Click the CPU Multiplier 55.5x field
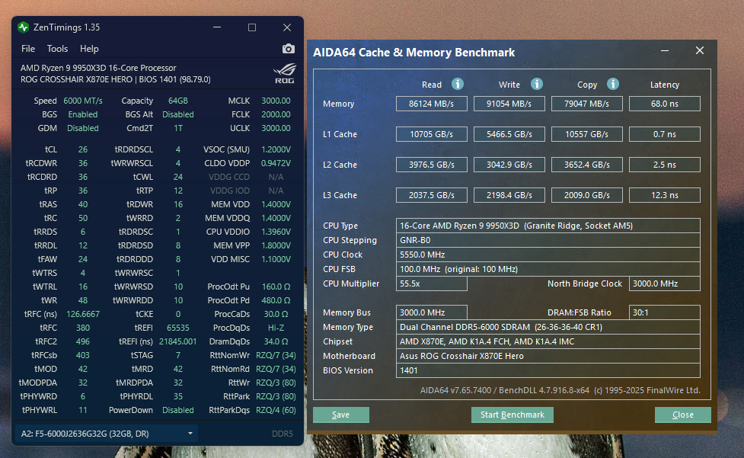 [x=431, y=283]
